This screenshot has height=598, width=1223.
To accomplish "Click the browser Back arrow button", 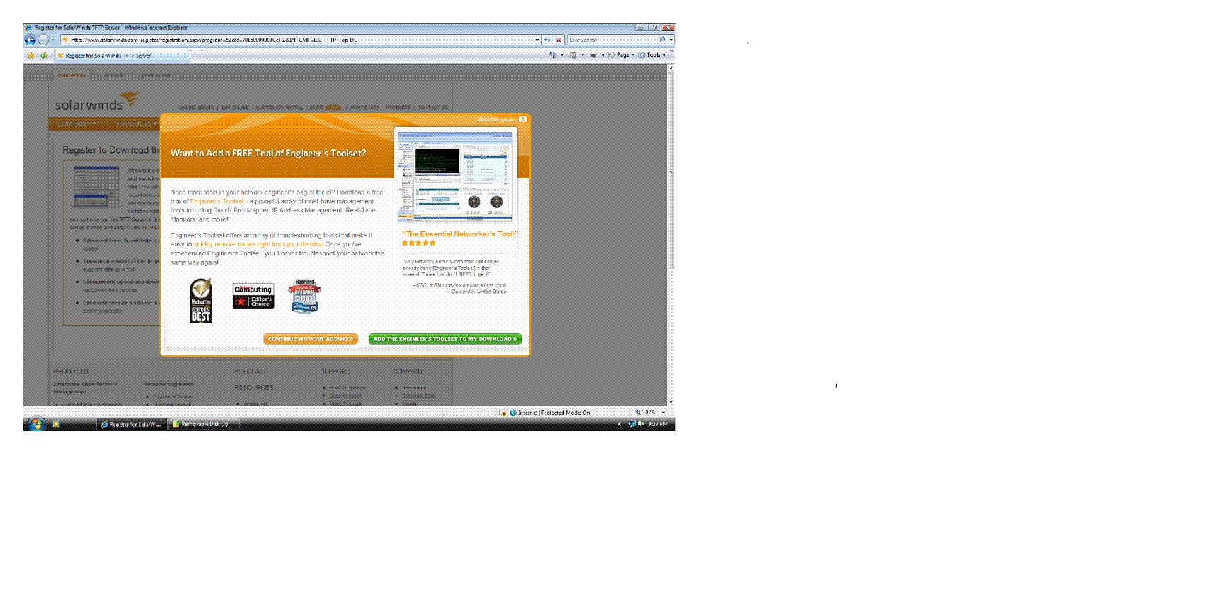I will pyautogui.click(x=30, y=40).
